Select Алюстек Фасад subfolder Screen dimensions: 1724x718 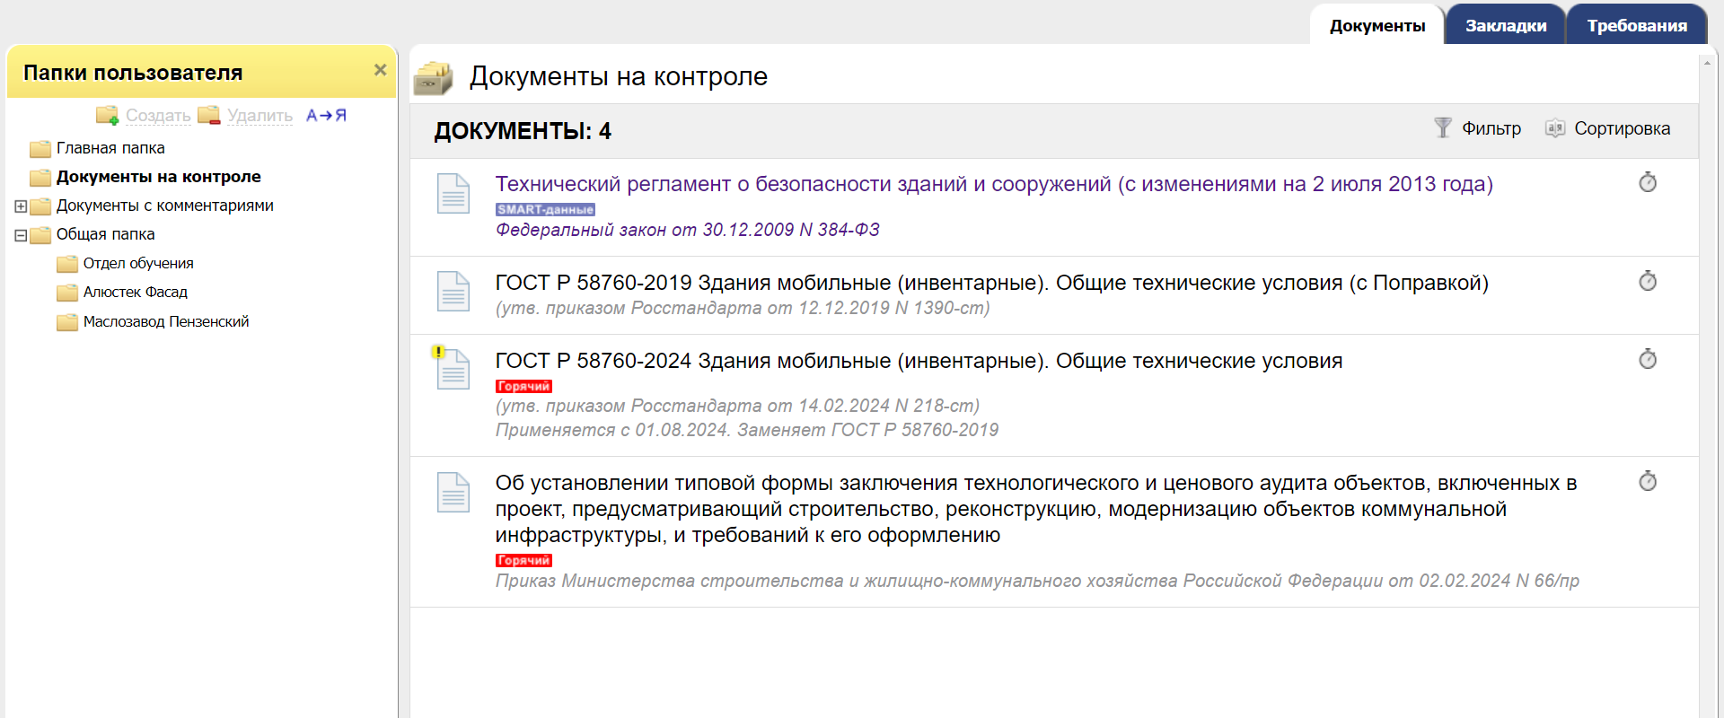point(135,292)
